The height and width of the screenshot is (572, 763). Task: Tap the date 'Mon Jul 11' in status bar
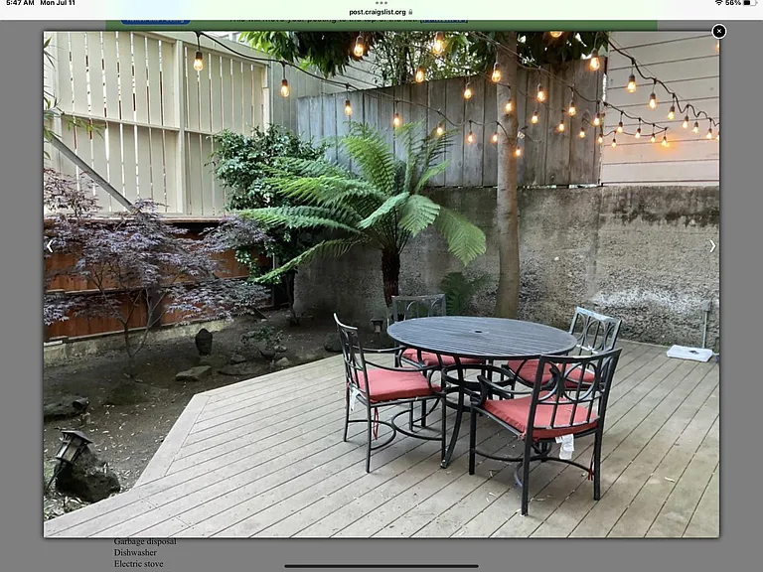58,3
